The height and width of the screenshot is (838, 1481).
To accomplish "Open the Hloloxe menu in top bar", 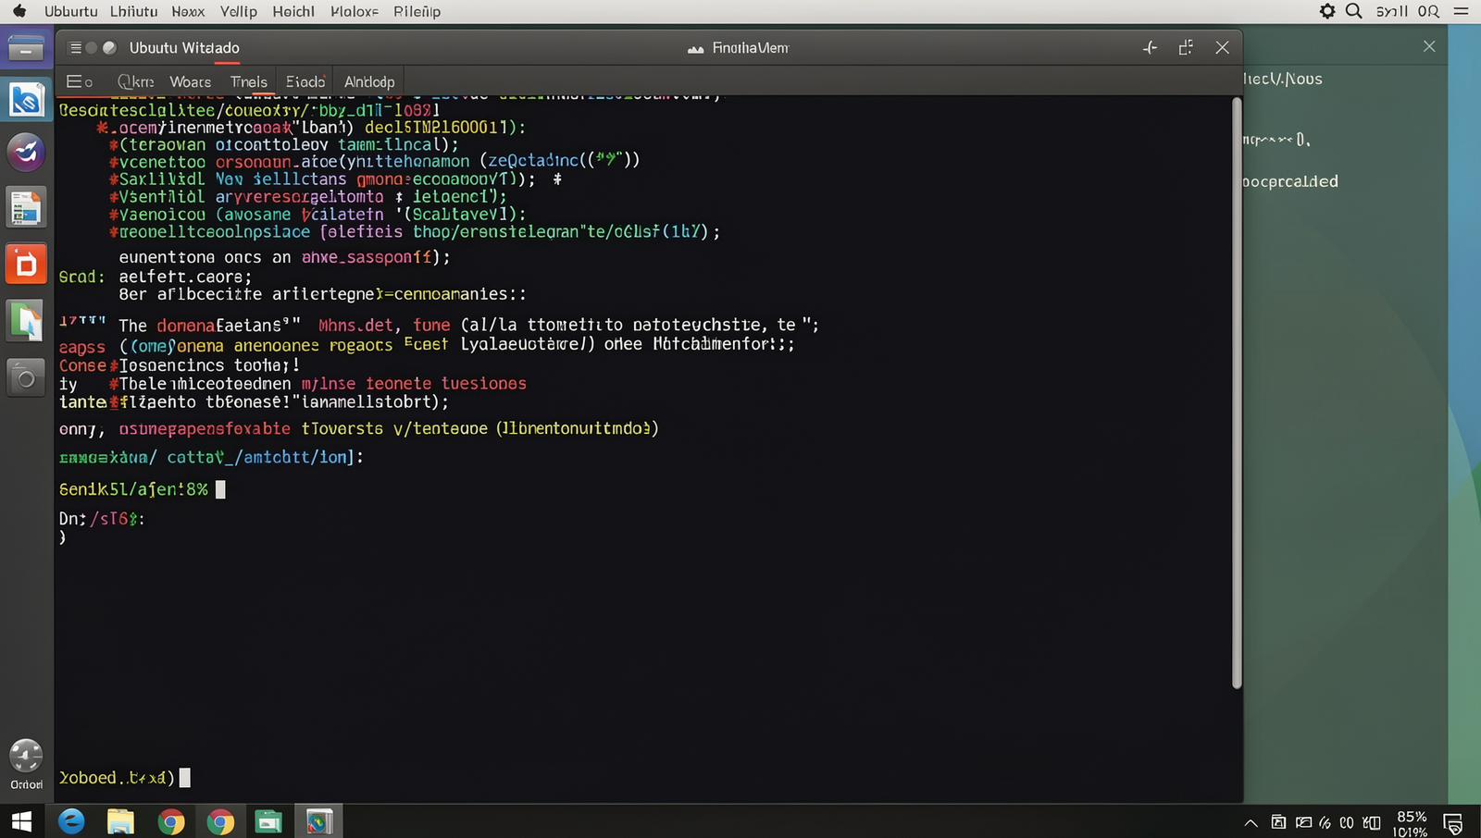I will 355,11.
